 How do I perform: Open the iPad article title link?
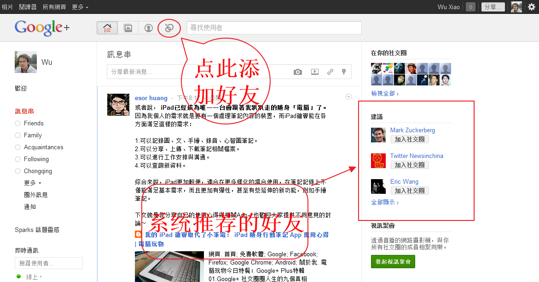click(232, 239)
